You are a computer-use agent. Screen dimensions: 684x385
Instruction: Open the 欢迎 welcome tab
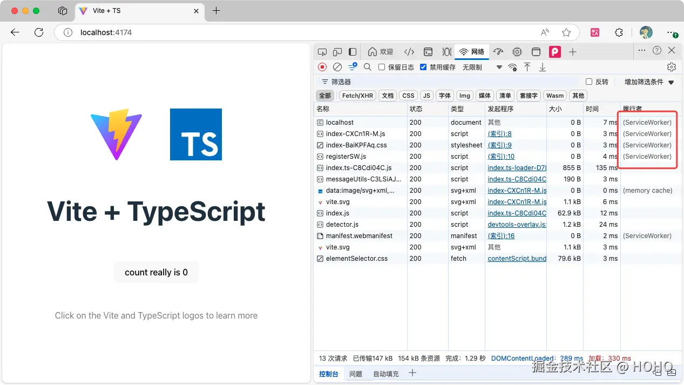381,52
